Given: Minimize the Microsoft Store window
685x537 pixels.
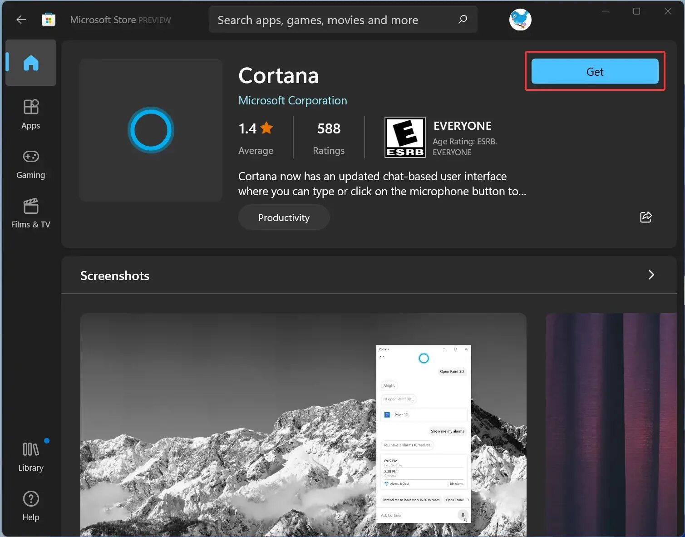Looking at the screenshot, I should [x=605, y=11].
